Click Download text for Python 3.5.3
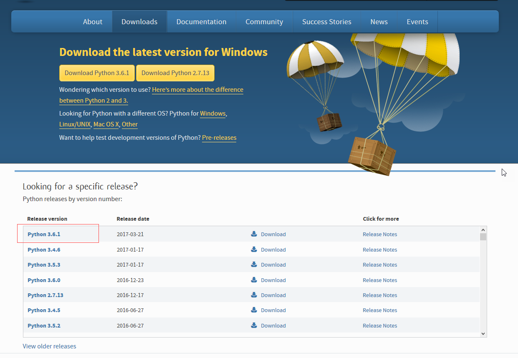The image size is (518, 358). click(273, 265)
